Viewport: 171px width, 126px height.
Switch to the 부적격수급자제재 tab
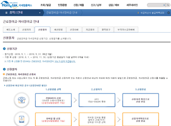(126, 30)
